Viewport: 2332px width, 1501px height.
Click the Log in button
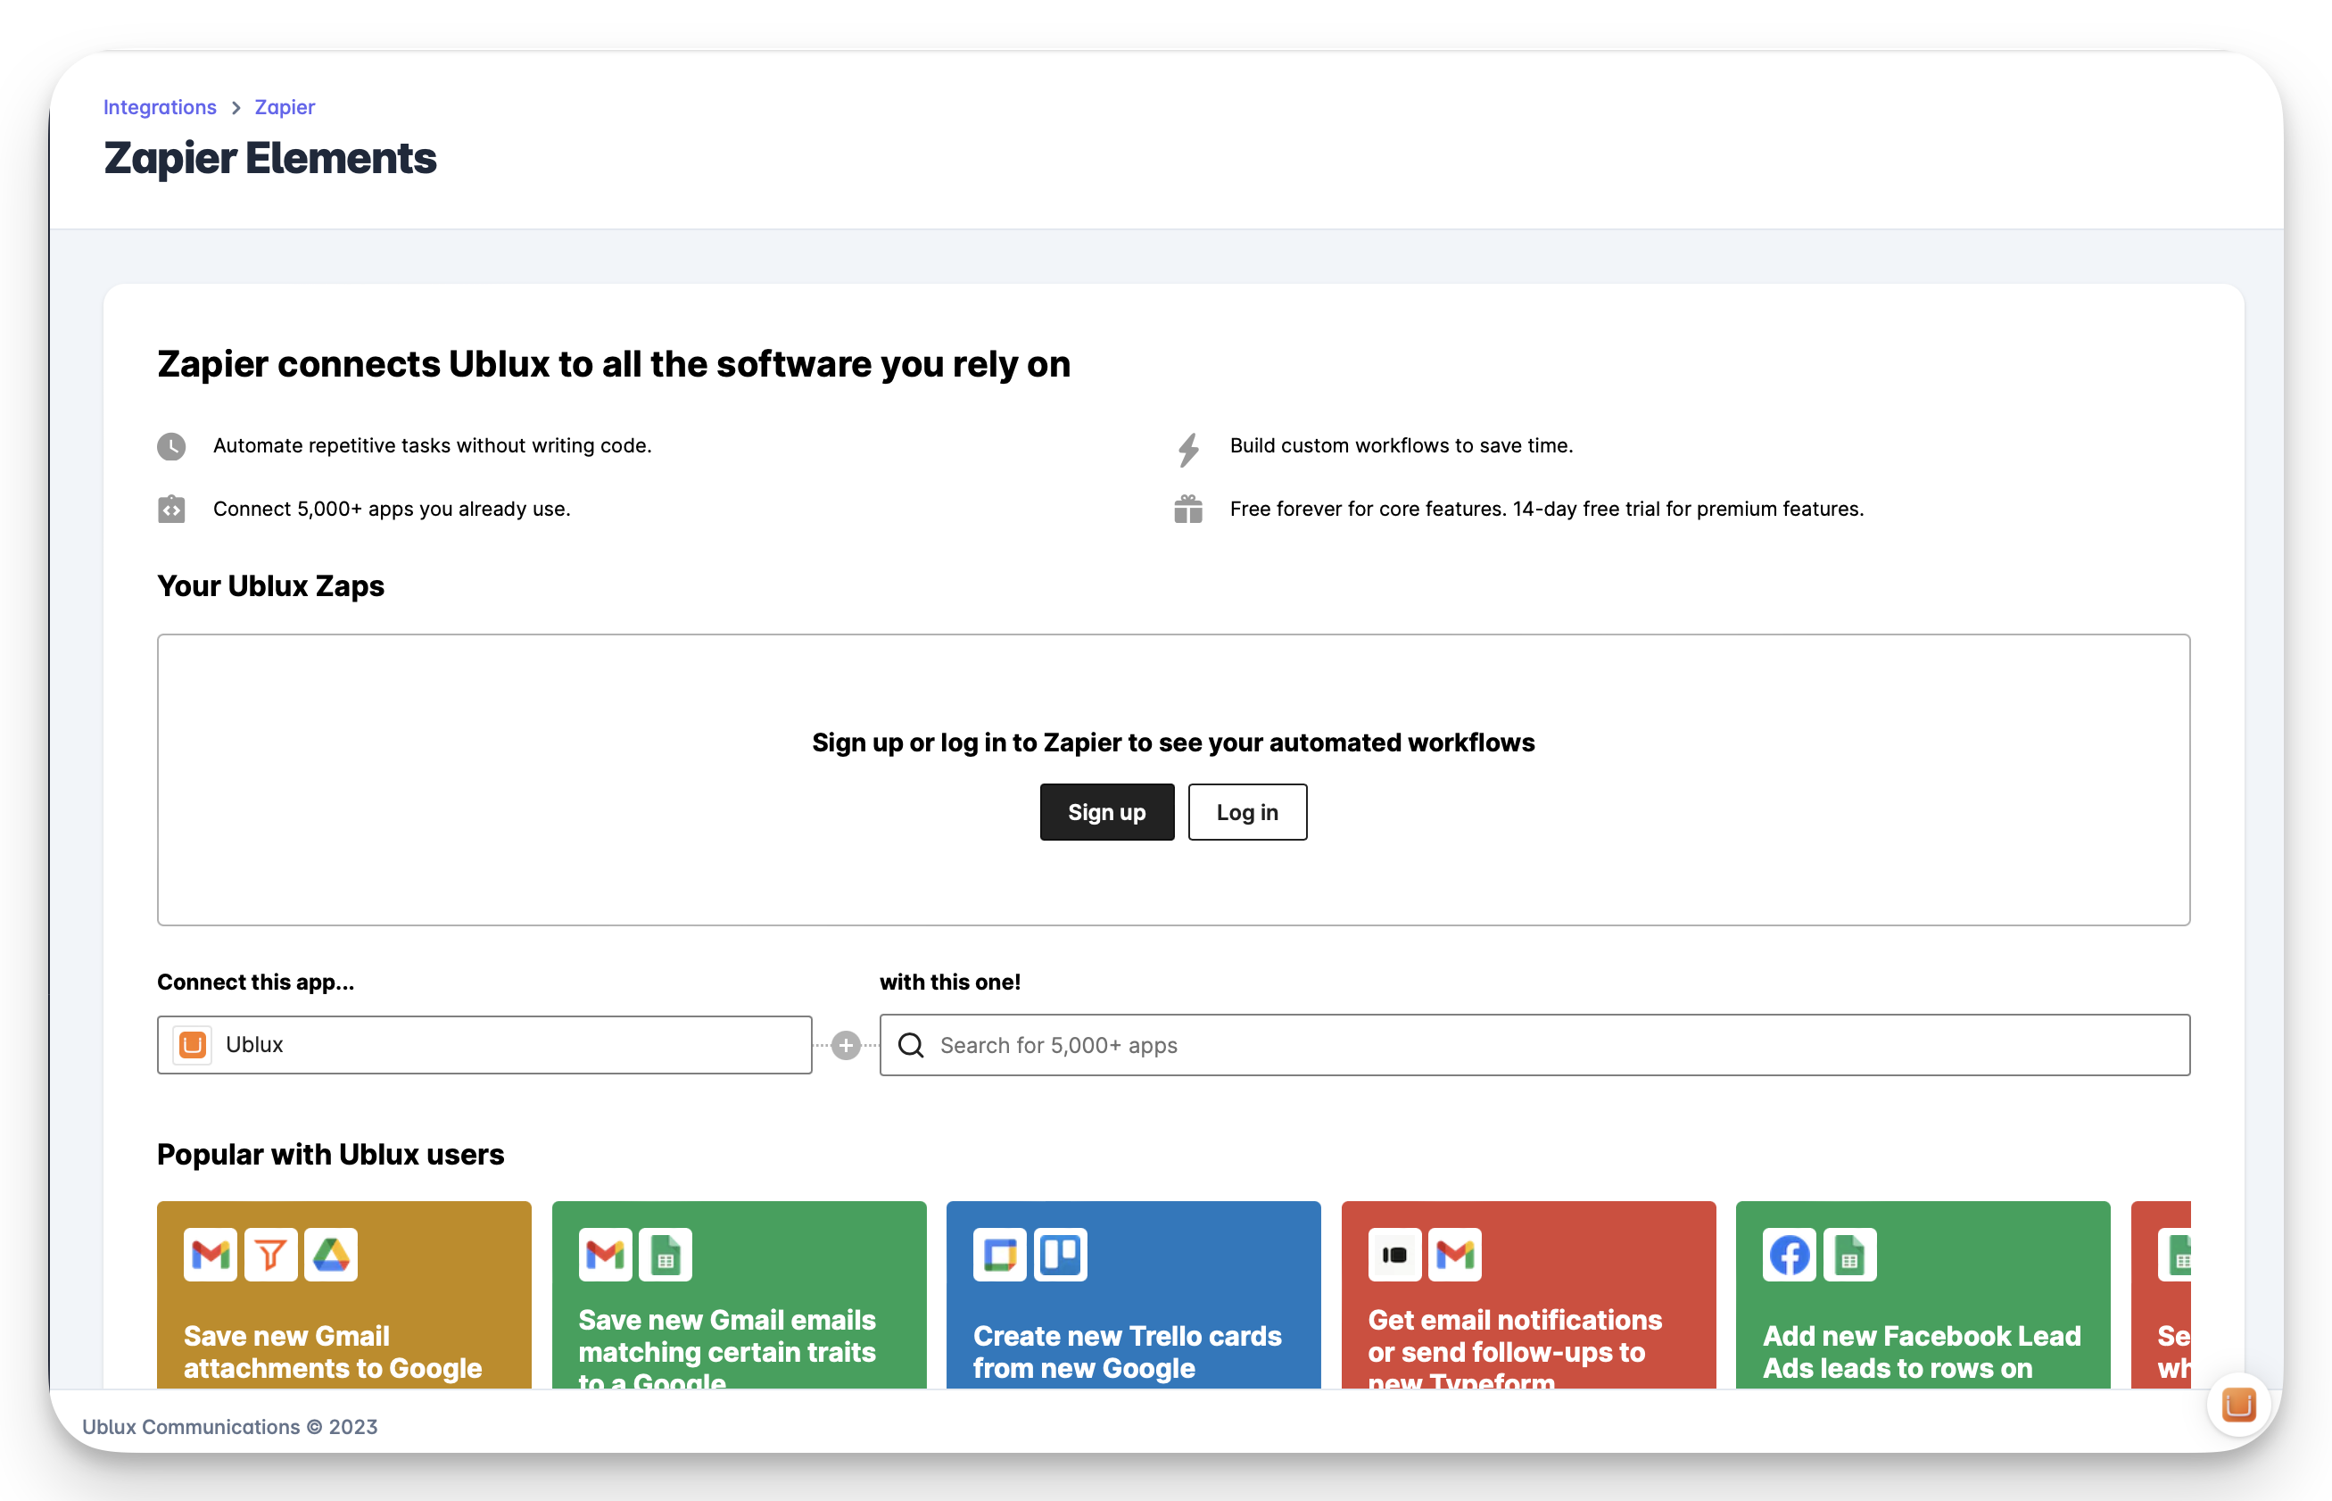coord(1247,812)
